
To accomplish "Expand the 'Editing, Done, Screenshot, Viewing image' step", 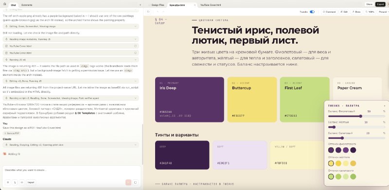I will 71,26.
